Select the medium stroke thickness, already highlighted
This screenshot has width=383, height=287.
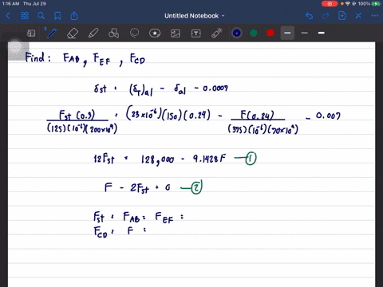[287, 33]
